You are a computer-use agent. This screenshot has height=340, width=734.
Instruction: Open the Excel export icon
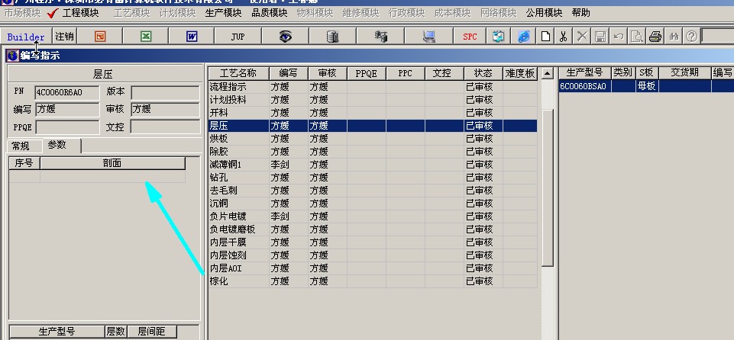pyautogui.click(x=146, y=37)
